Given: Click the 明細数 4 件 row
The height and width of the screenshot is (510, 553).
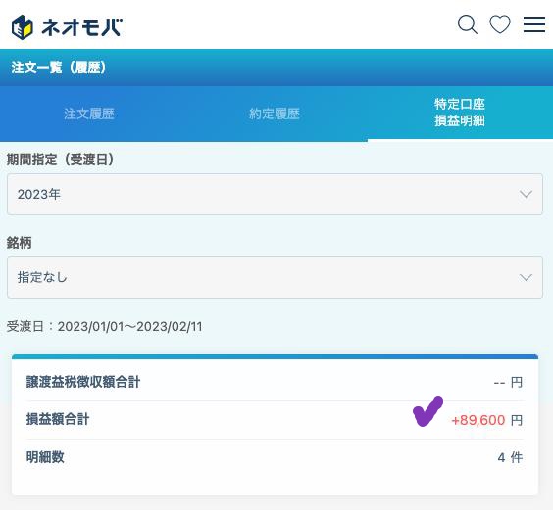Looking at the screenshot, I should click(275, 457).
